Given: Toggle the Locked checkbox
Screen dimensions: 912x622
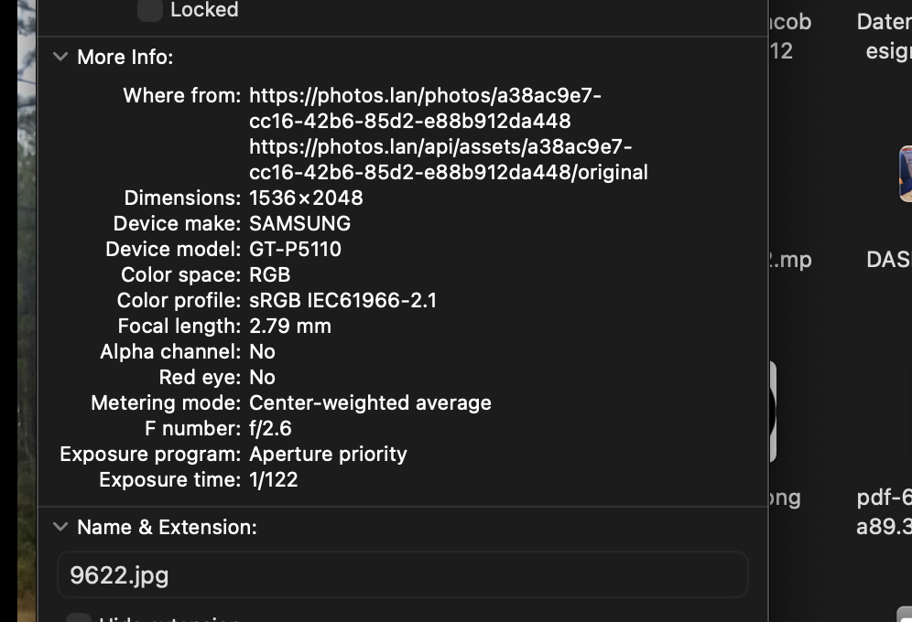Looking at the screenshot, I should pos(150,10).
